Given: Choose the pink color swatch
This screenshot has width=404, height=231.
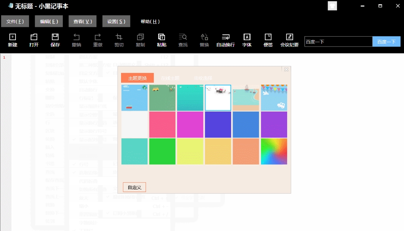Looking at the screenshot, I should tap(162, 125).
